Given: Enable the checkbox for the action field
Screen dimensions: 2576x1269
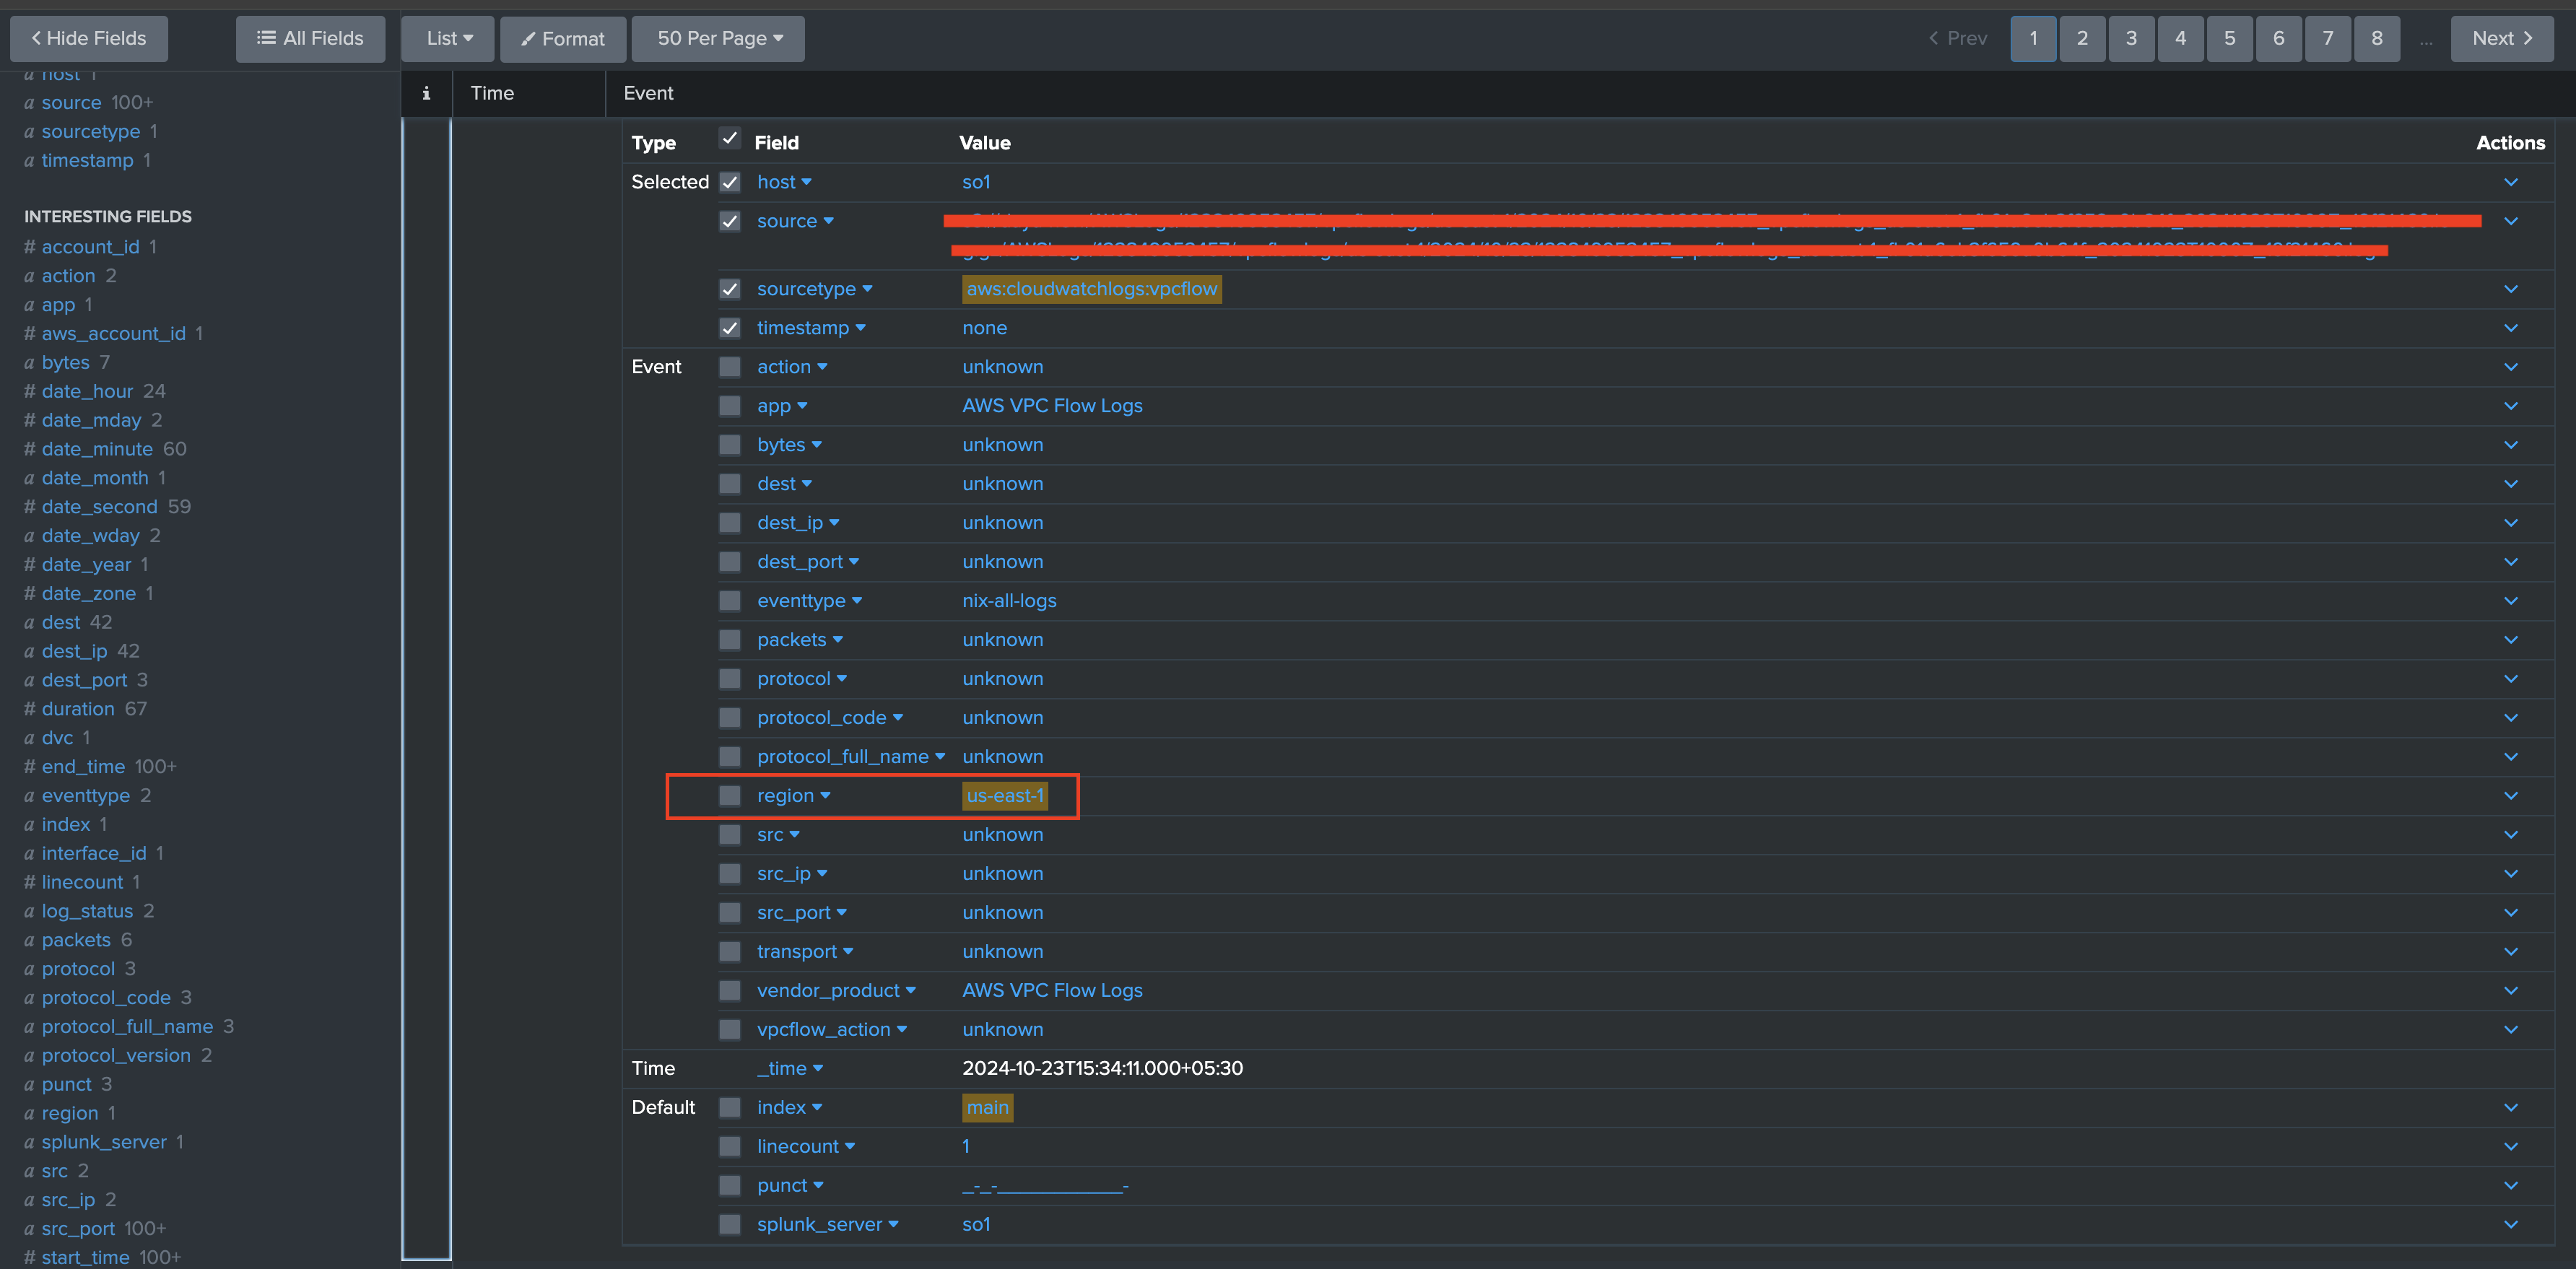Looking at the screenshot, I should pyautogui.click(x=730, y=367).
